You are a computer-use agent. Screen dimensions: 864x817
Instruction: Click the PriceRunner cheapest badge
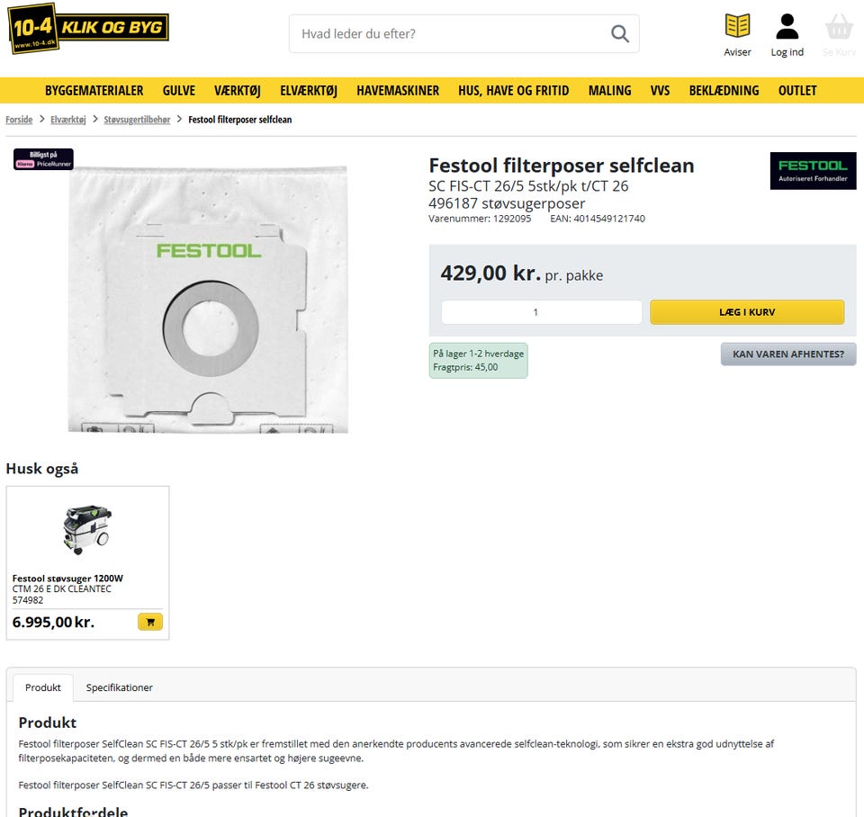(x=43, y=159)
